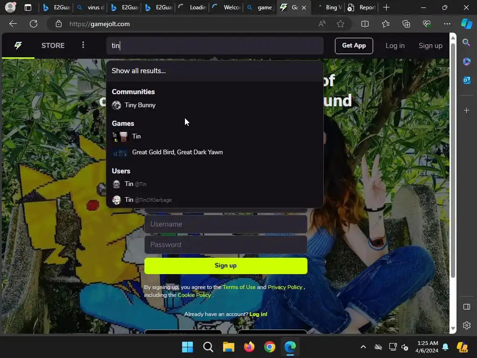This screenshot has width=477, height=358.
Task: Click the browser profile avatar
Action: 10,7
